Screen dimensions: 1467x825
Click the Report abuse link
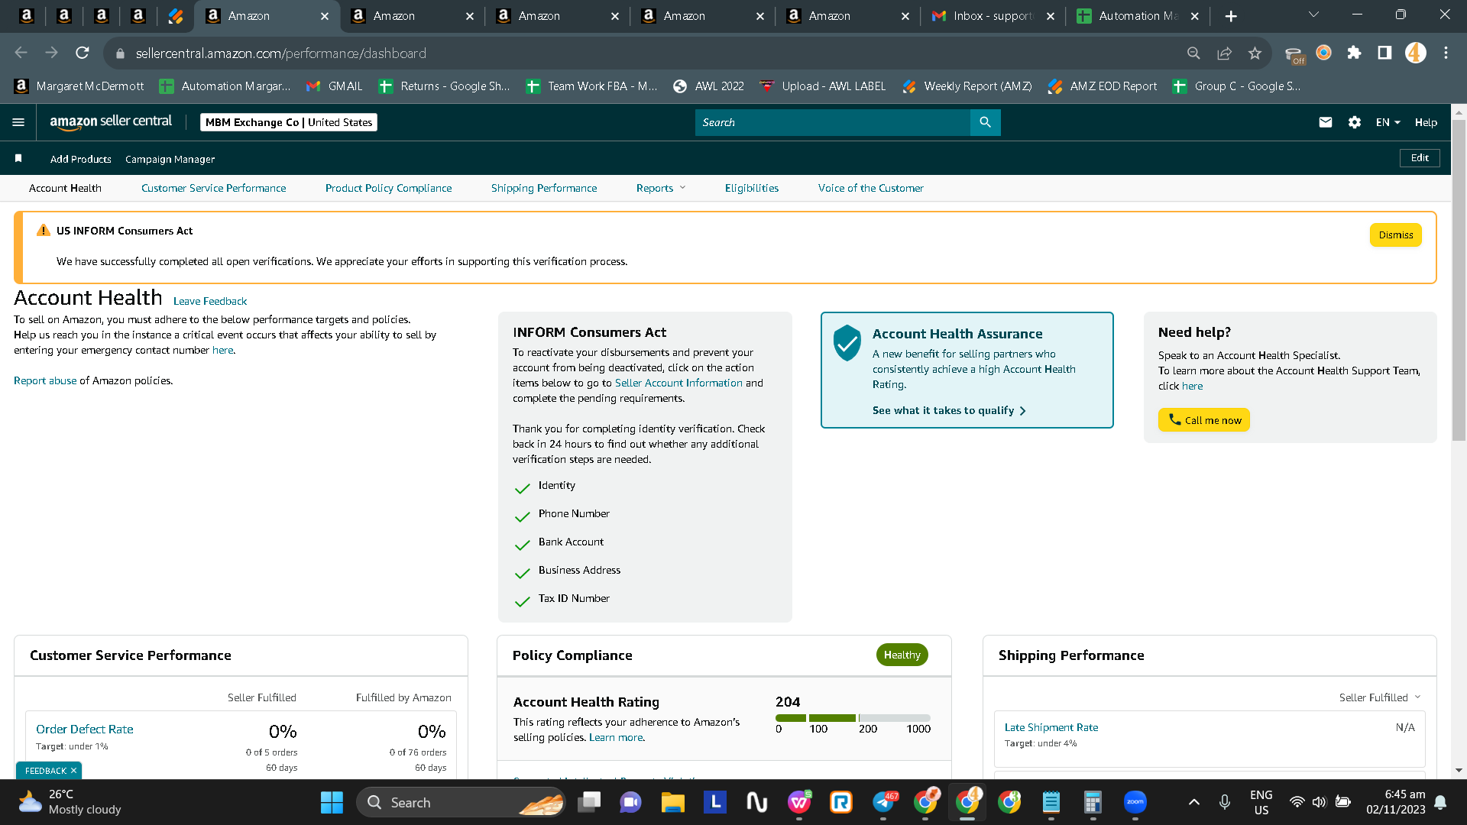pyautogui.click(x=45, y=380)
